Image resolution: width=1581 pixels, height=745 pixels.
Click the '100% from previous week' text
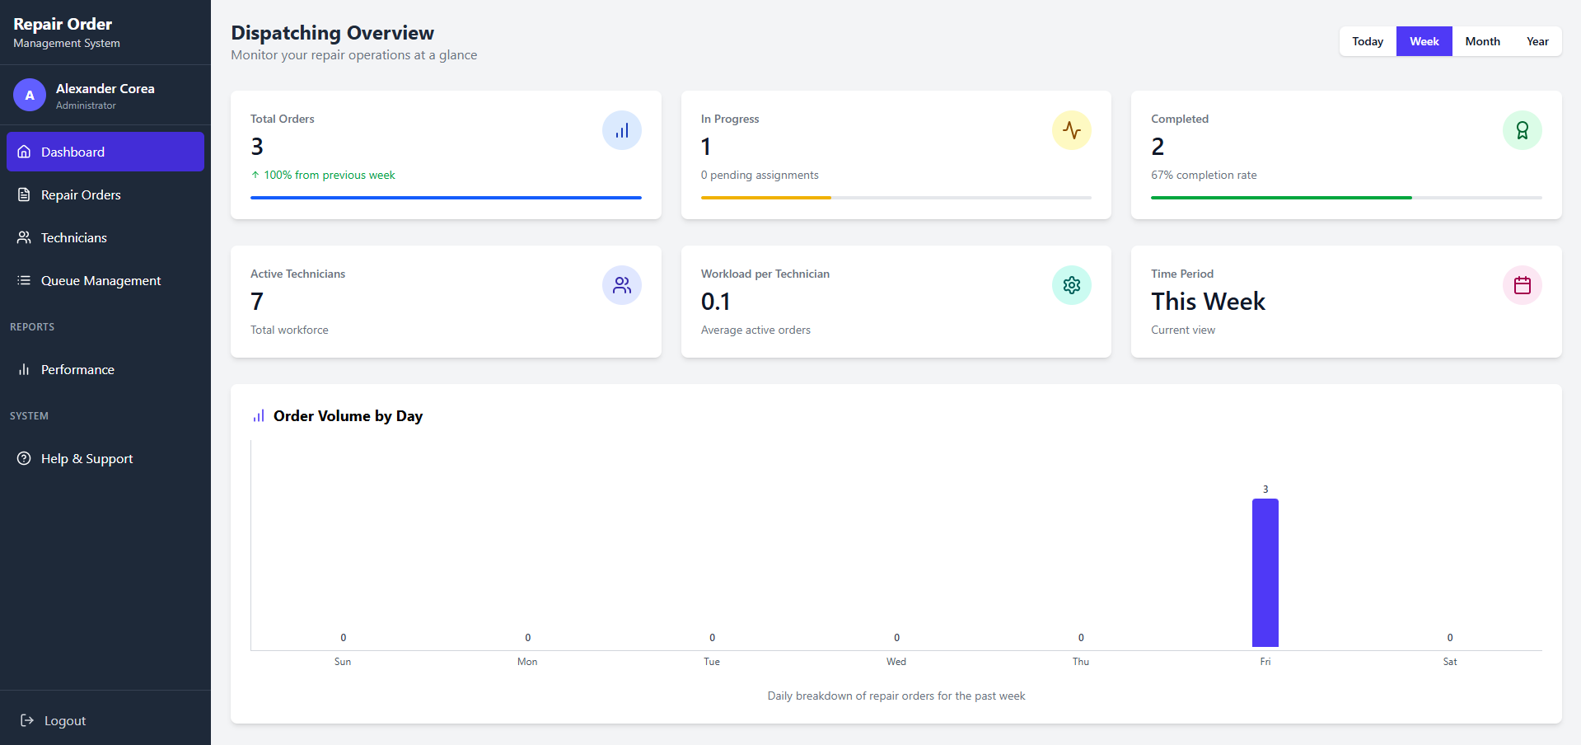[x=330, y=175]
